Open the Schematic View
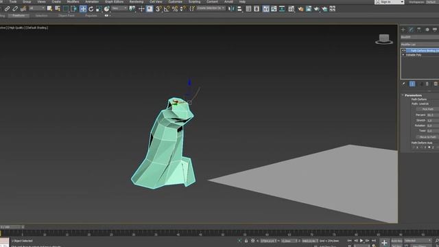 tap(282, 9)
